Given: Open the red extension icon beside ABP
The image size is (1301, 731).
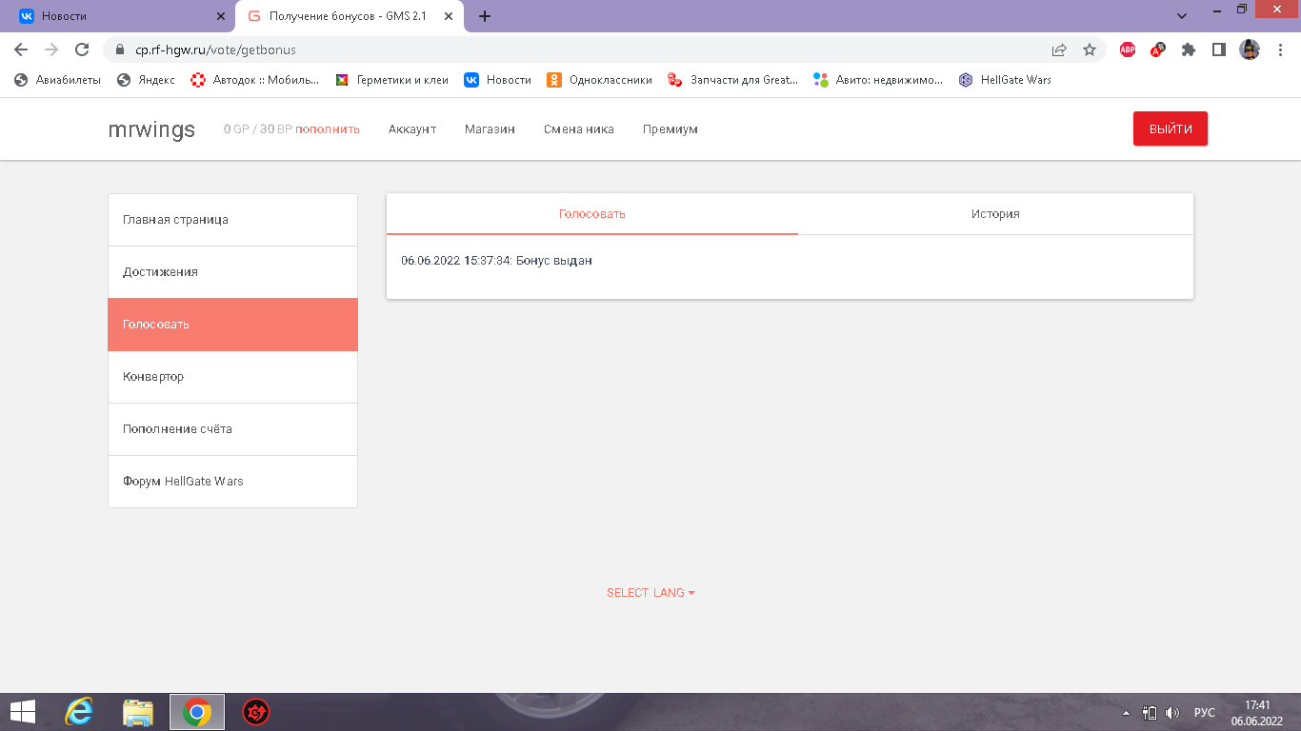Looking at the screenshot, I should pyautogui.click(x=1158, y=49).
